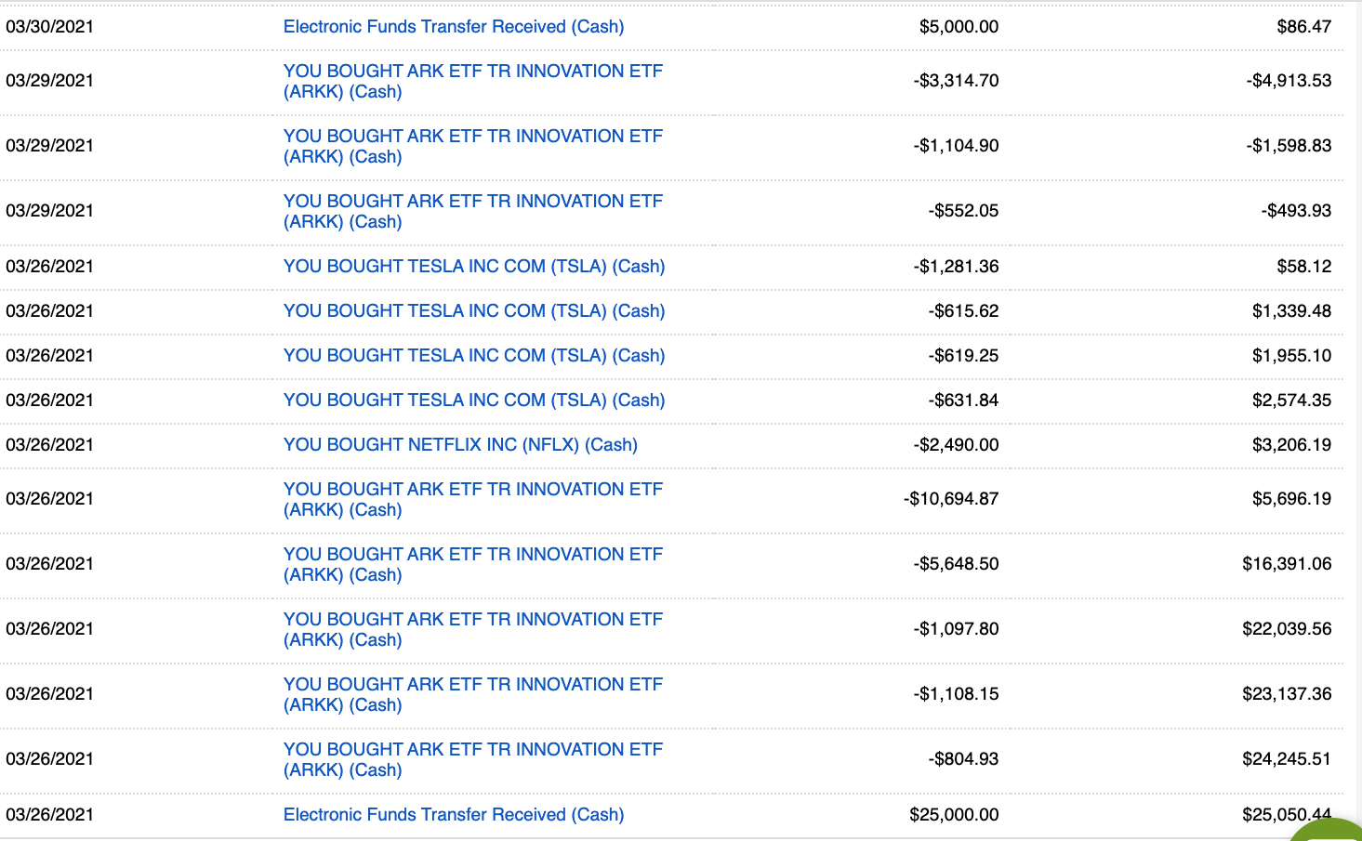Image resolution: width=1362 pixels, height=841 pixels.
Task: Open the ARKK purchase link for -$1,104.90
Action: click(x=473, y=146)
